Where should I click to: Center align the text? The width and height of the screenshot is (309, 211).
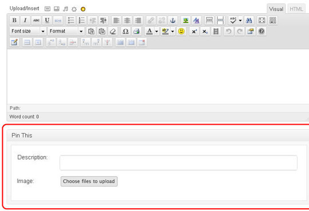127,20
